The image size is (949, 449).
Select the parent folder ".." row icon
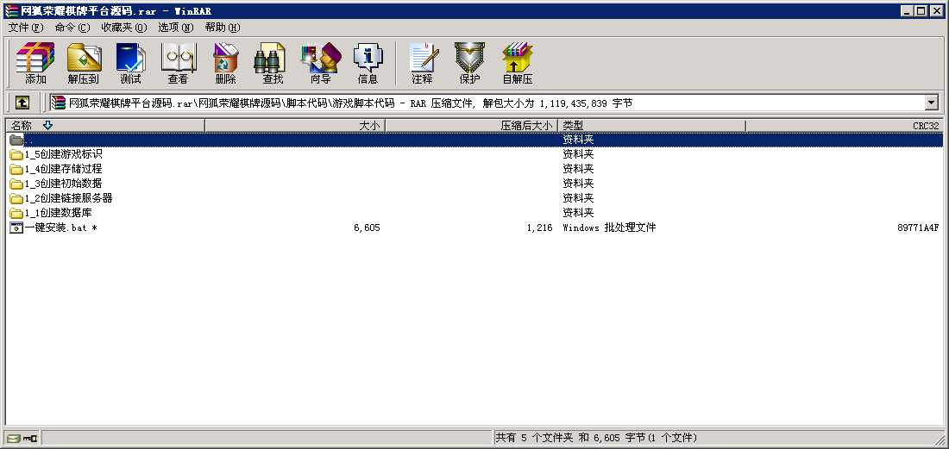tap(16, 140)
